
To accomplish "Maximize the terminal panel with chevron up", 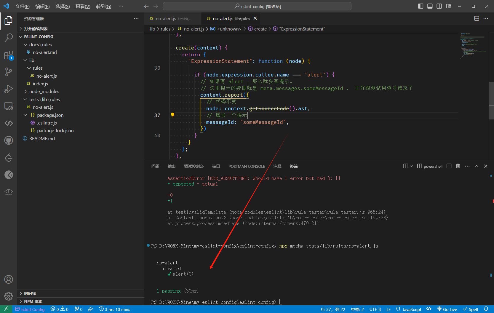I will (x=477, y=166).
